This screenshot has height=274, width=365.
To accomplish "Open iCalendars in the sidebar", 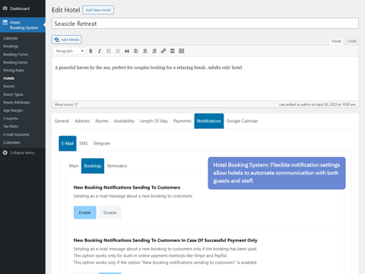I will tap(12, 142).
